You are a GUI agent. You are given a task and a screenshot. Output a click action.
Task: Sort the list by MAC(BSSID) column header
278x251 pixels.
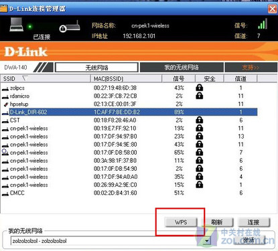coord(126,78)
